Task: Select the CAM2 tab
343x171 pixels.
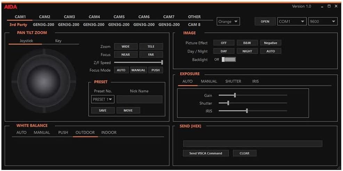Action: (x=44, y=17)
